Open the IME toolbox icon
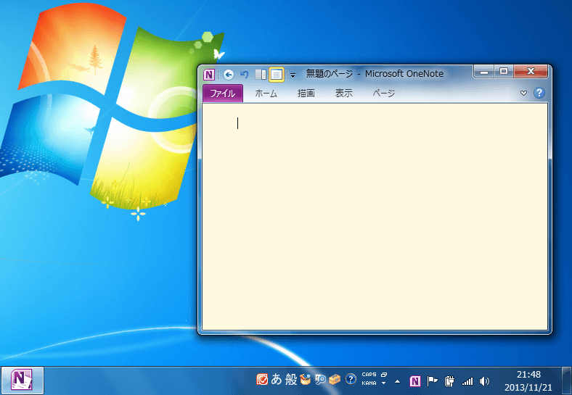 pyautogui.click(x=335, y=380)
